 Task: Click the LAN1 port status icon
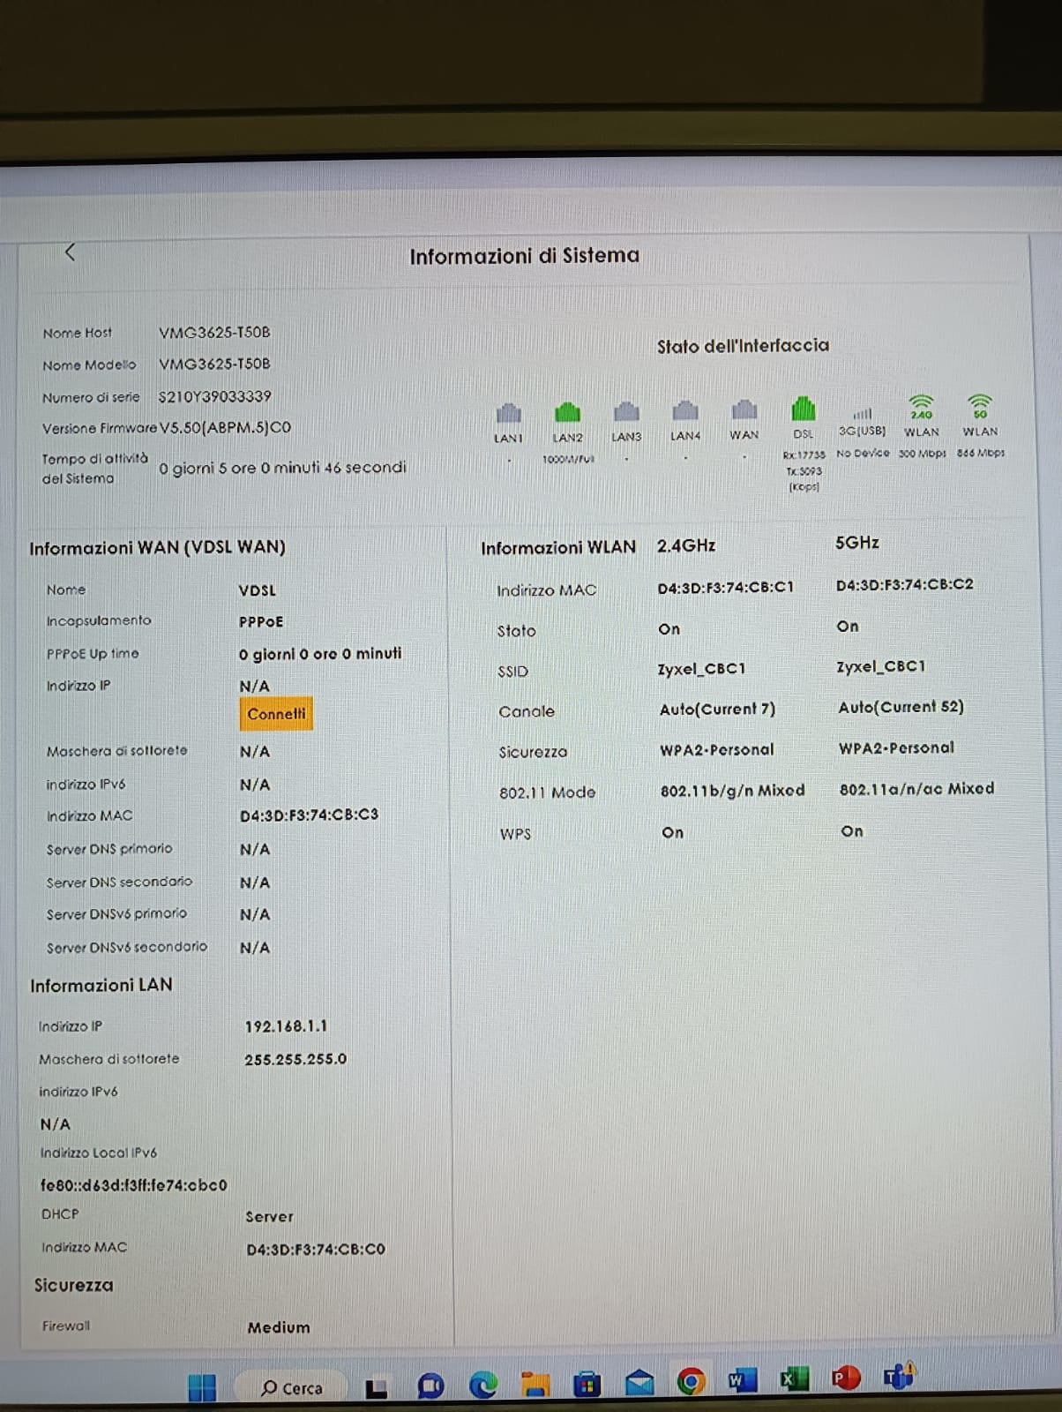(508, 412)
